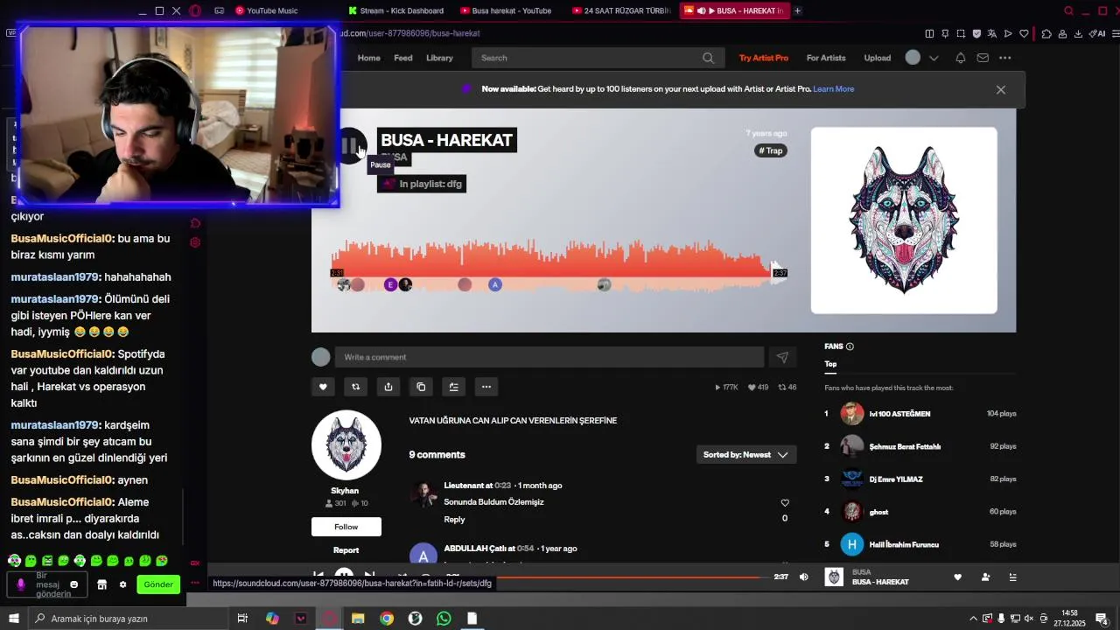The height and width of the screenshot is (630, 1120).
Task: Click the husky track artwork
Action: [904, 220]
